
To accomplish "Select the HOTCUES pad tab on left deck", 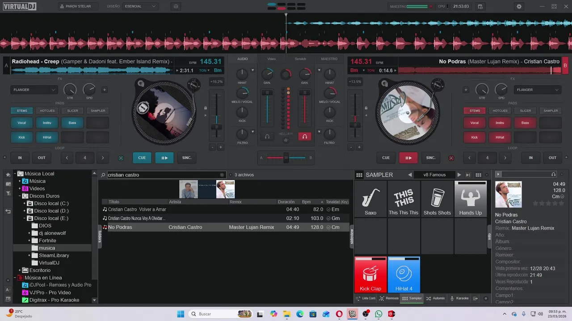I will [47, 111].
